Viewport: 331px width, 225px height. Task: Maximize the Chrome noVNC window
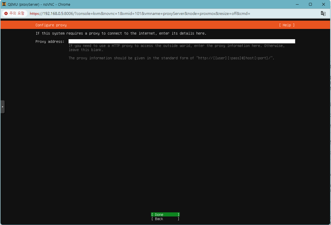pos(310,4)
